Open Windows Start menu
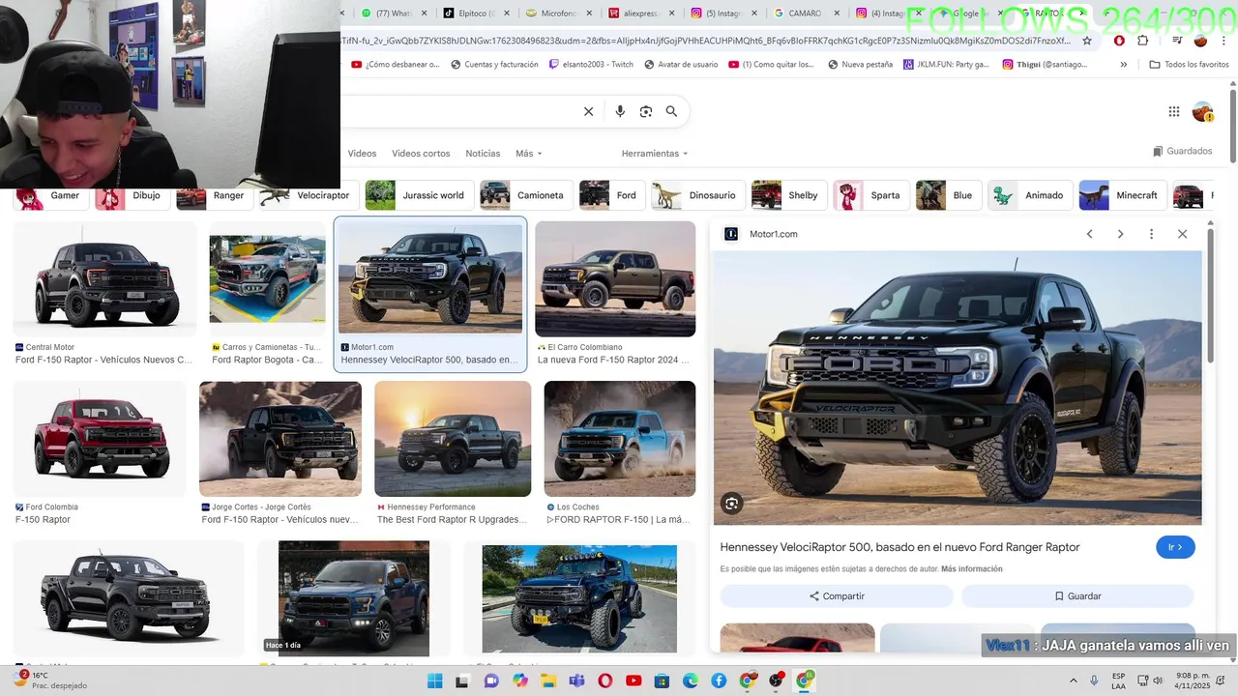Viewport: 1238px width, 696px height. pos(434,681)
